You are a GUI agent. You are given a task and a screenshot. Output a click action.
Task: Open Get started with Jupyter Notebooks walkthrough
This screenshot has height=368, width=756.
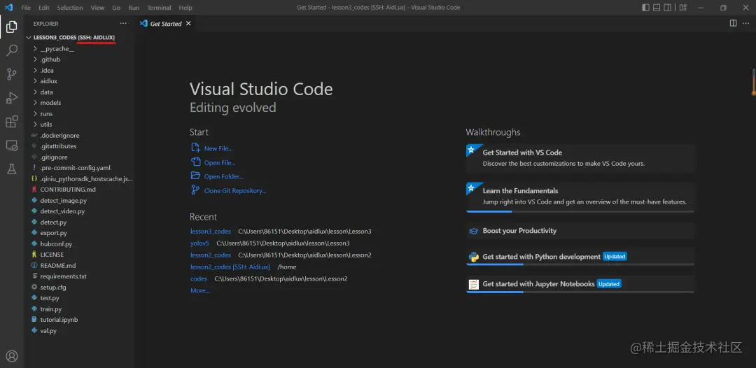pyautogui.click(x=580, y=284)
